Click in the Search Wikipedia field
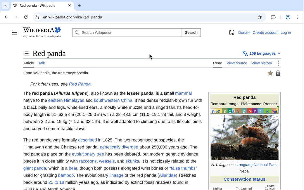 click(x=127, y=32)
